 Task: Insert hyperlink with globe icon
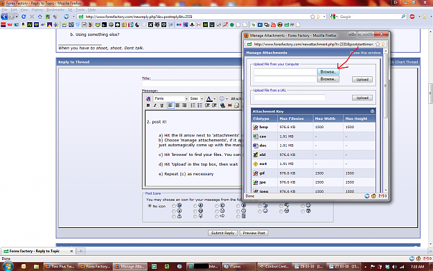[x=222, y=105]
